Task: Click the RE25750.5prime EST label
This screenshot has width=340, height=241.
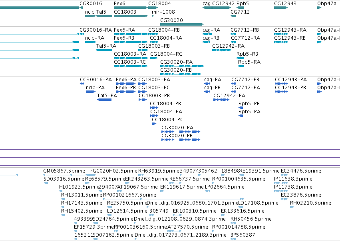Action: [x=127, y=203]
